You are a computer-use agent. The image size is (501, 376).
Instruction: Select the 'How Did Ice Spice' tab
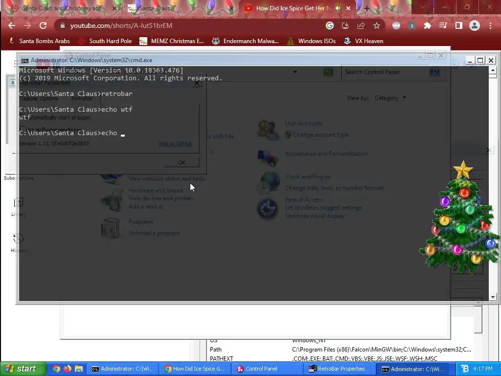tap(297, 8)
